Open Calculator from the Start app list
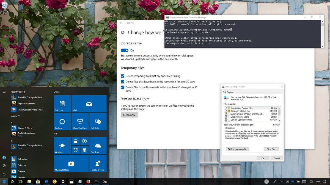Viewport: 330px width, 185px height. pos(22,159)
